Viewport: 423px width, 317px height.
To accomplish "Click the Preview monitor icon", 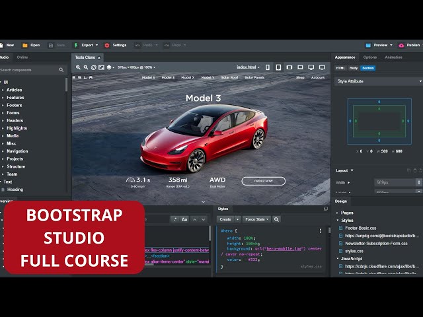I will (368, 46).
